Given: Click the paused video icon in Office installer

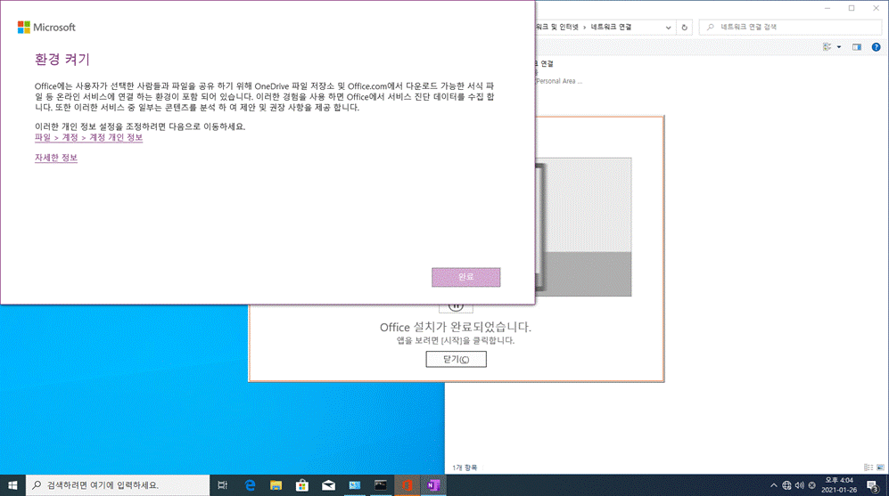Looking at the screenshot, I should [456, 307].
